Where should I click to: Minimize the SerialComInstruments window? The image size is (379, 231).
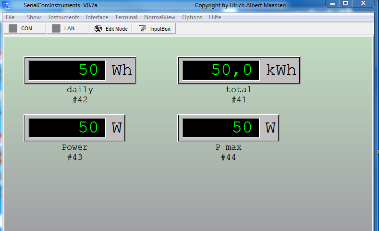[332, 4]
